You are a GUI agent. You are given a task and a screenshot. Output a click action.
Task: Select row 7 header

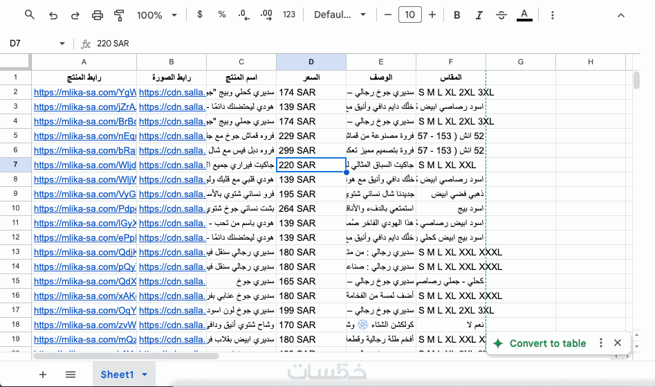coord(15,165)
